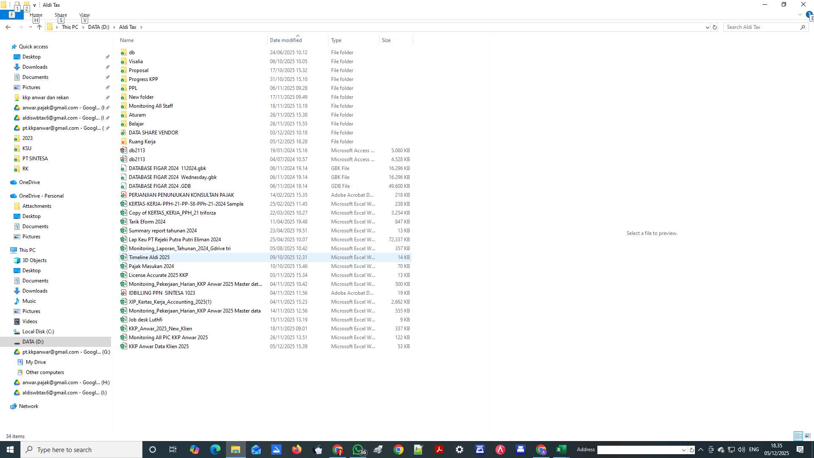This screenshot has height=458, width=814.
Task: Refresh the folder view with refresh icon
Action: (716, 27)
